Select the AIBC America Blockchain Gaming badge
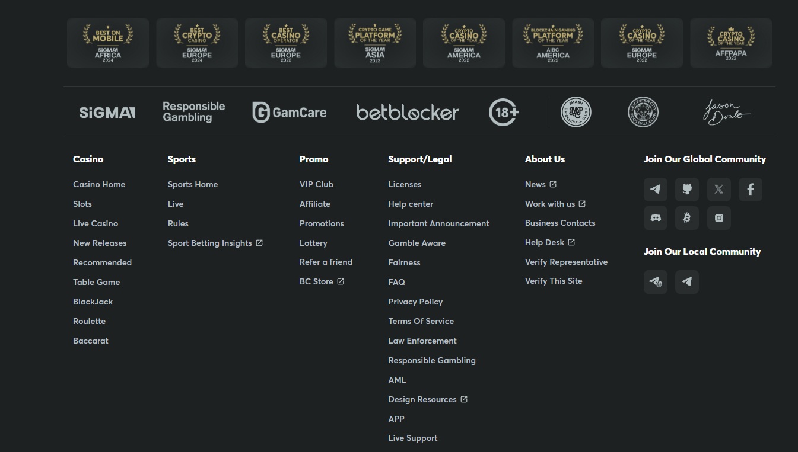This screenshot has width=798, height=452. click(553, 43)
